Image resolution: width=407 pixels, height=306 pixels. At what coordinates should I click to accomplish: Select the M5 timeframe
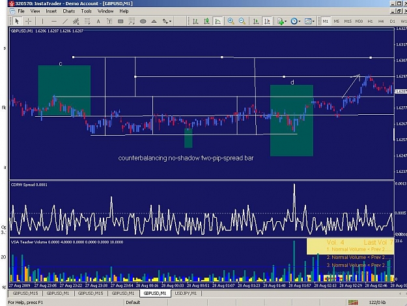click(337, 22)
